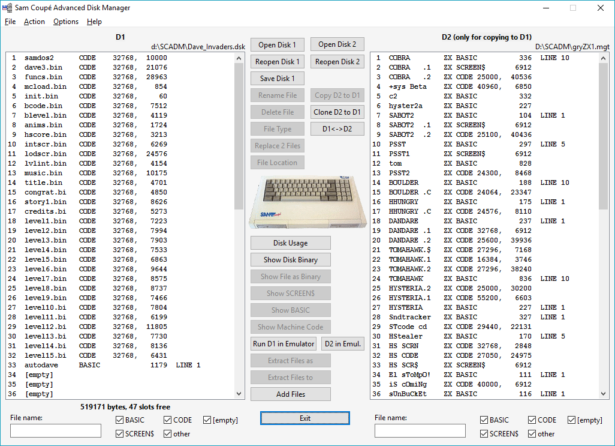Click the Sam Coupé app icon in title bar

(x=7, y=7)
